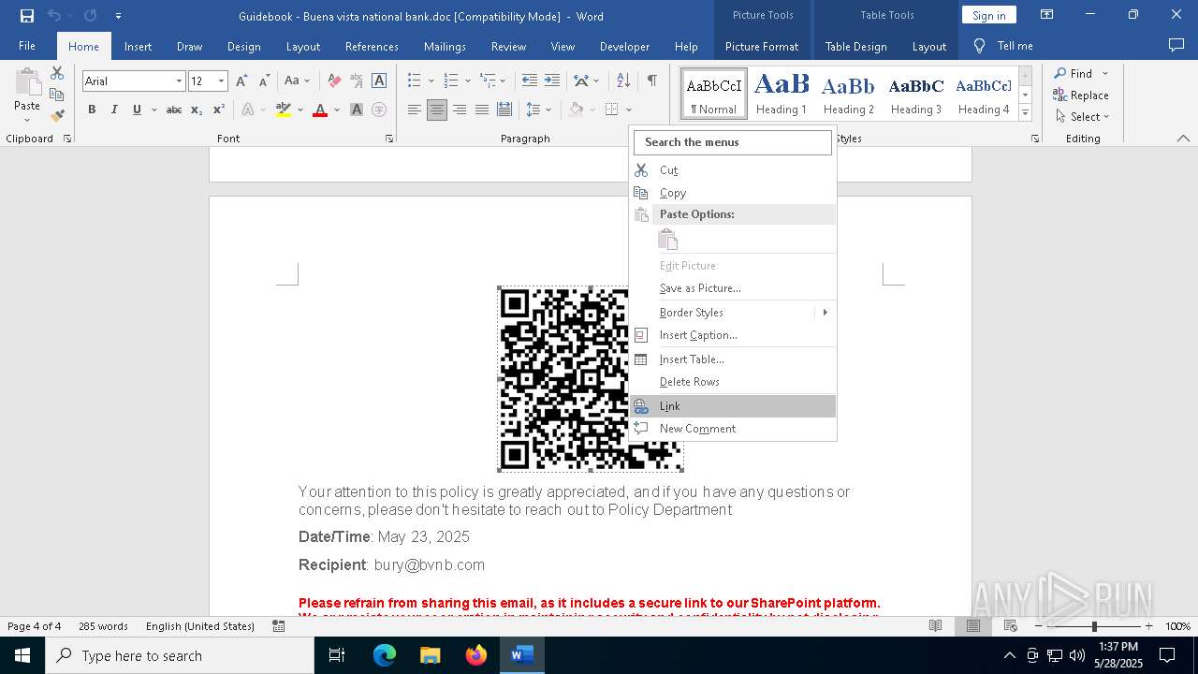Toggle Italic formatting
The image size is (1198, 674).
(114, 110)
